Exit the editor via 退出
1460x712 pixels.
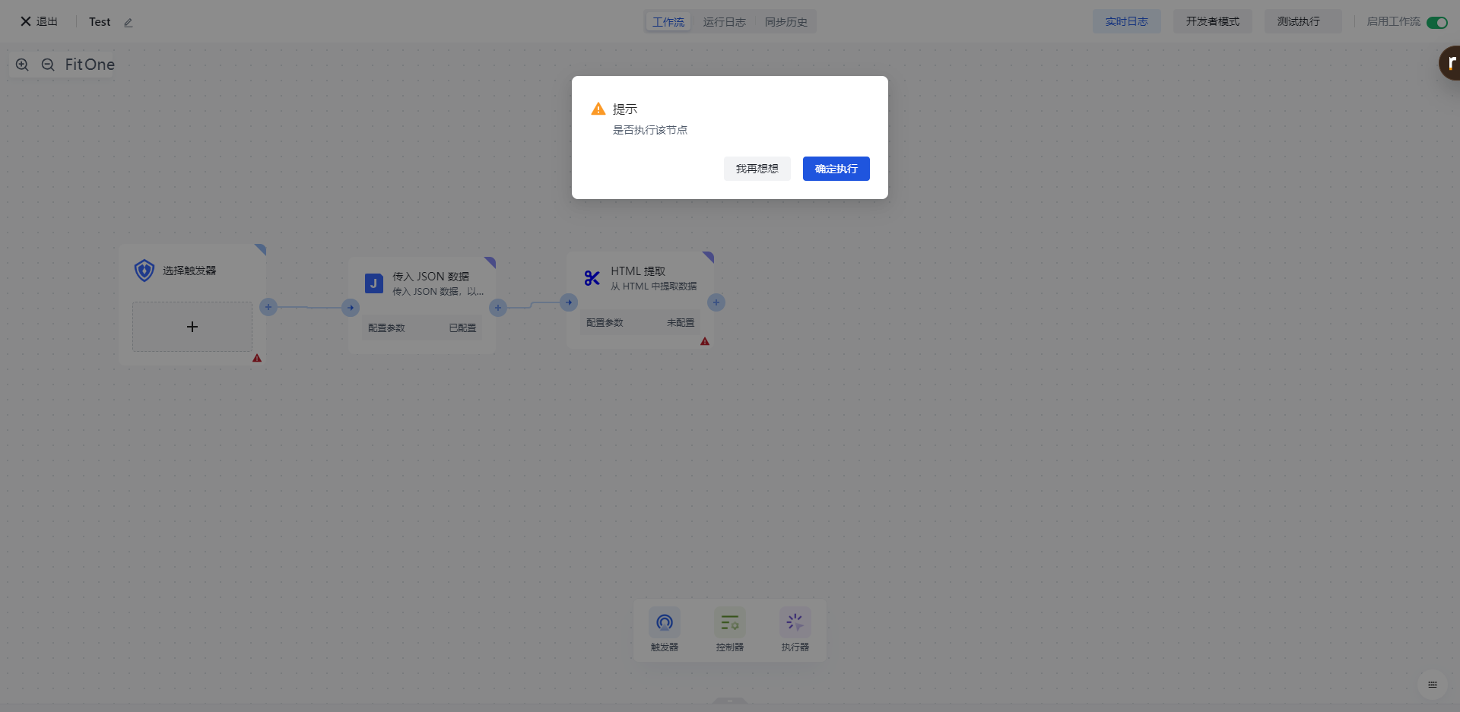click(39, 21)
